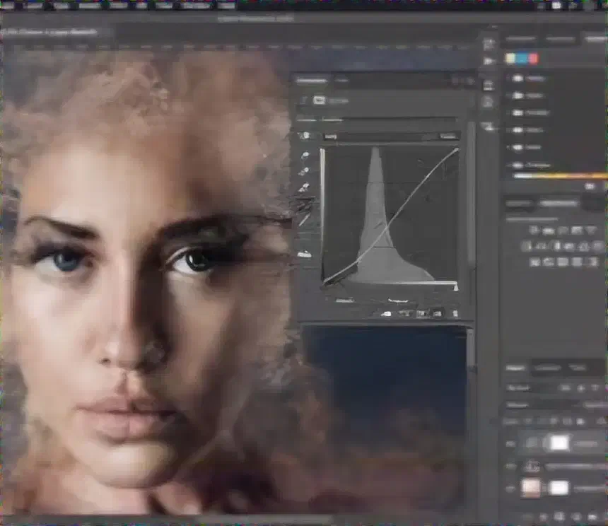
Task: Open the Channels tab beside Layers
Action: [546, 368]
